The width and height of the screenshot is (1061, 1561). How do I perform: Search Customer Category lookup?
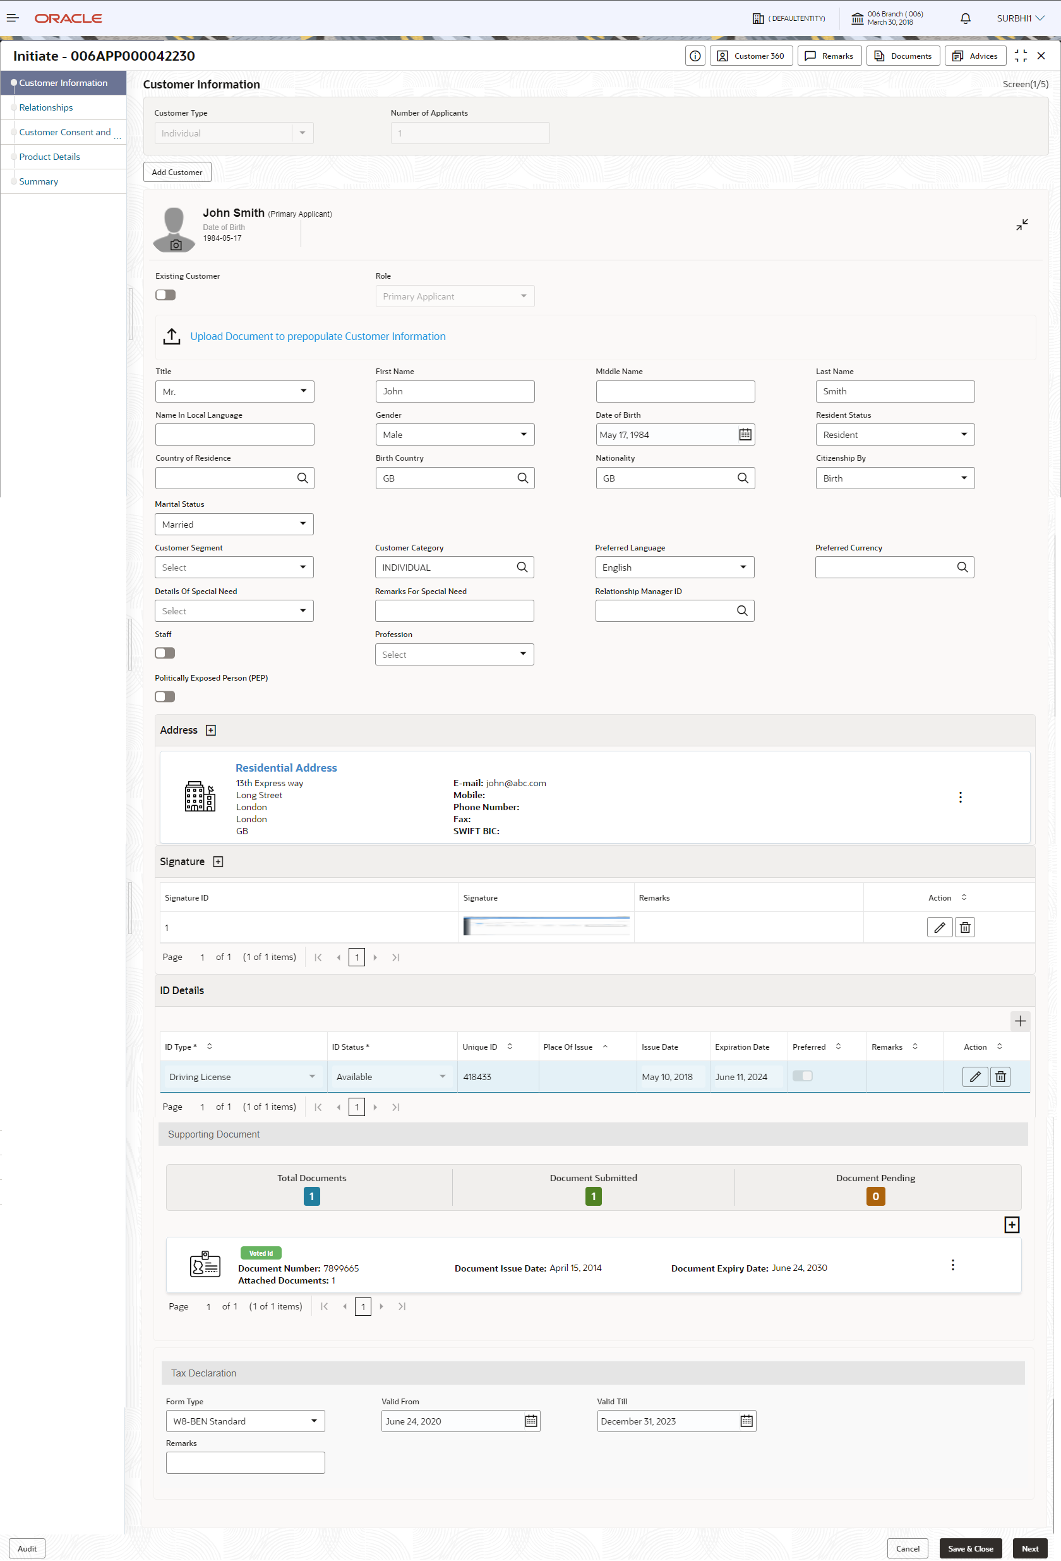522,567
